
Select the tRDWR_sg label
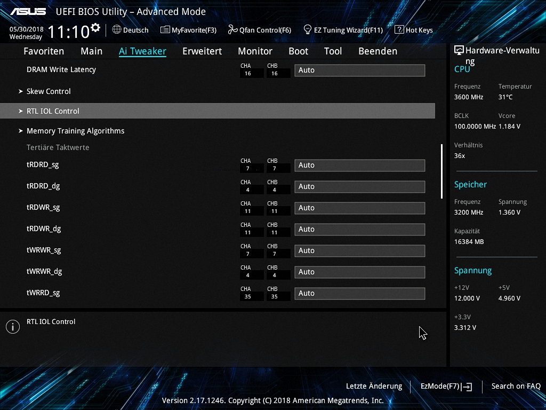point(43,208)
